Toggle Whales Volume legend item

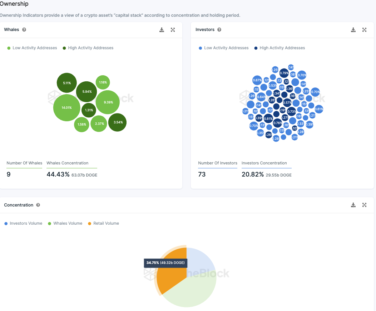tap(65, 223)
